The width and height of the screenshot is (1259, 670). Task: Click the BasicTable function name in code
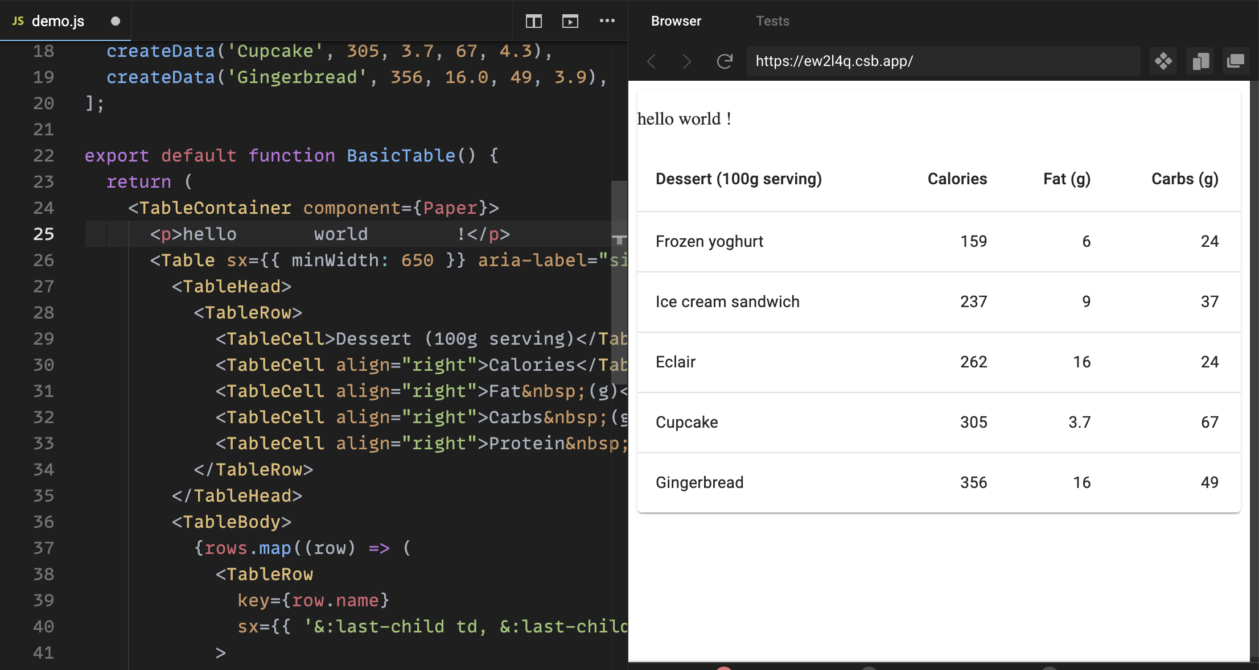(x=401, y=155)
